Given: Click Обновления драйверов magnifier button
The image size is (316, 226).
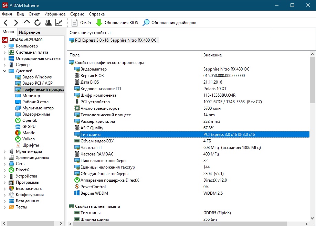Looking at the screenshot, I should pyautogui.click(x=169, y=23).
